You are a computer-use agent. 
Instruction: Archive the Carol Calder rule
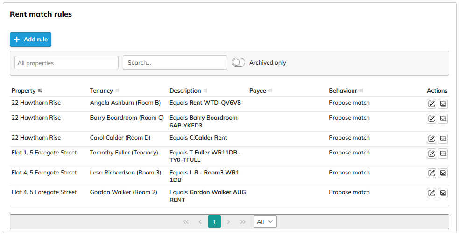pos(443,139)
